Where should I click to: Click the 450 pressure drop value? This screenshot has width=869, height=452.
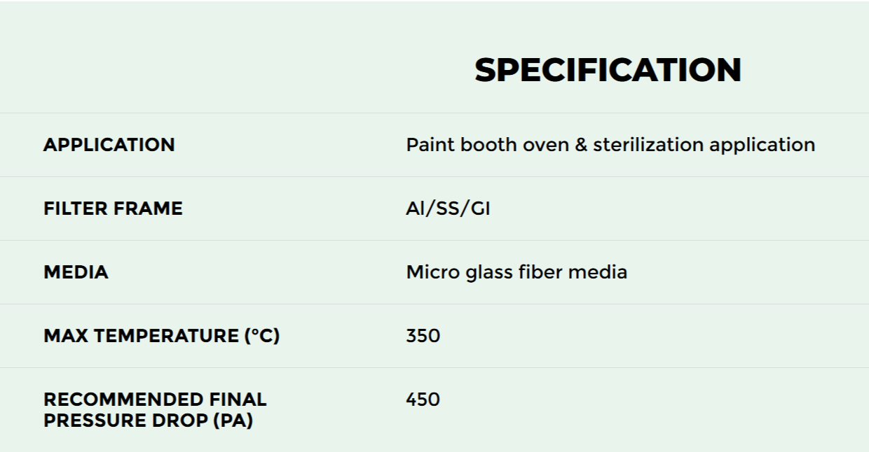[423, 400]
